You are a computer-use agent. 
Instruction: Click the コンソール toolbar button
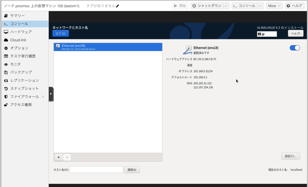[x=244, y=6]
